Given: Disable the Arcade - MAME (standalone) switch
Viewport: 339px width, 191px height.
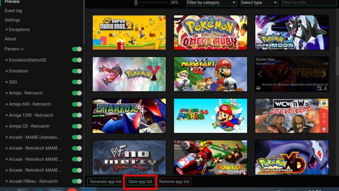Looking at the screenshot, I should (77, 137).
